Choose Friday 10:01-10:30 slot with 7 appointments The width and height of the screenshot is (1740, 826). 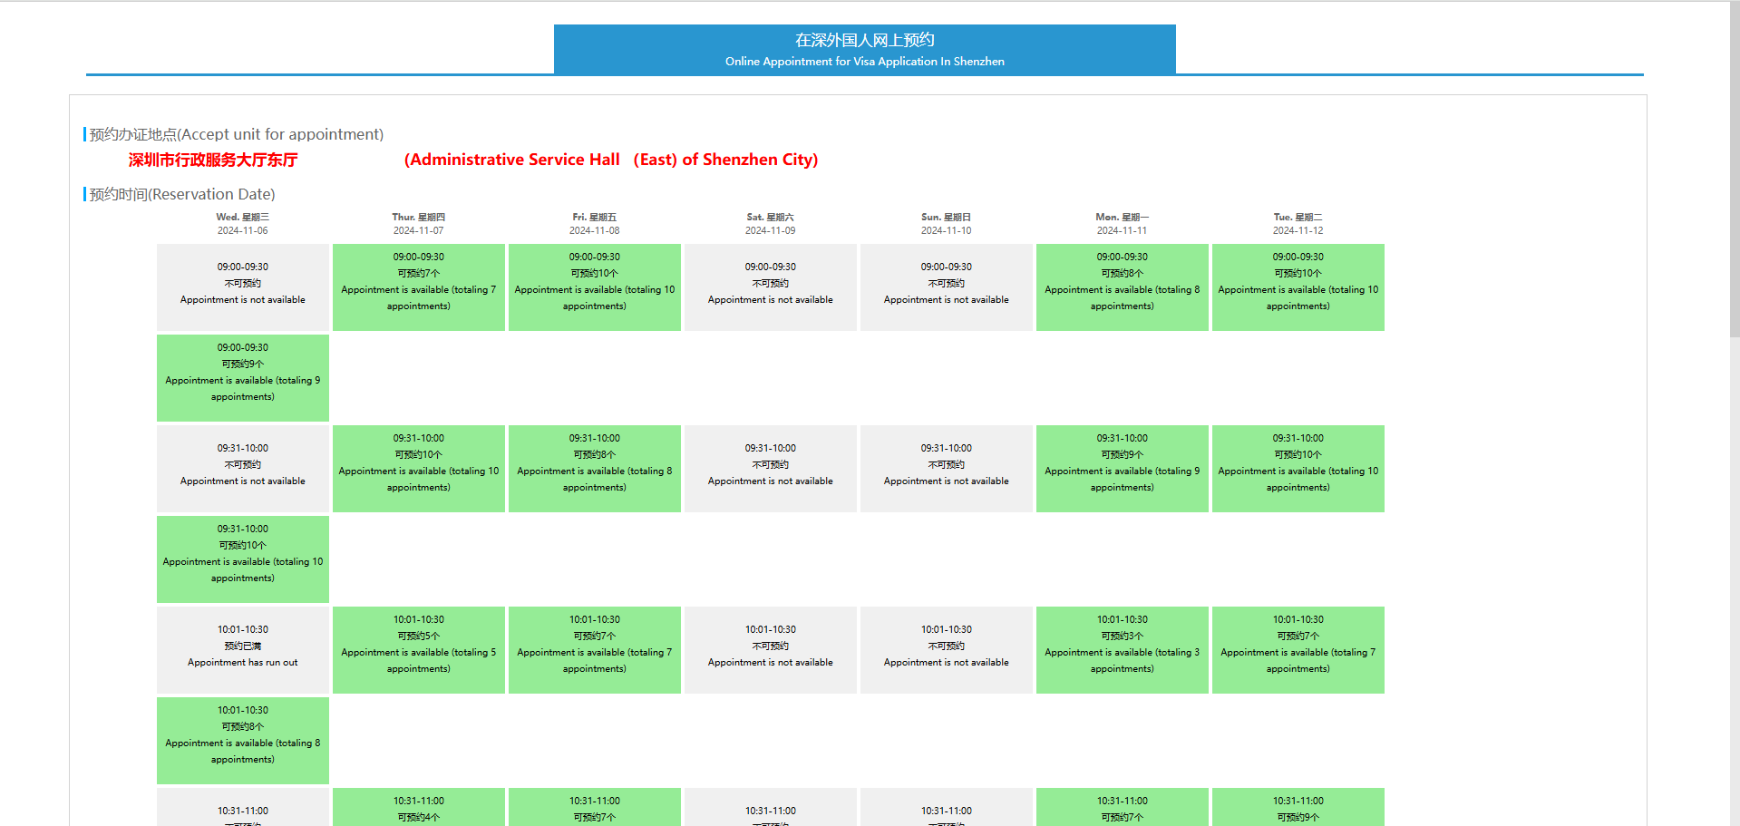[594, 649]
